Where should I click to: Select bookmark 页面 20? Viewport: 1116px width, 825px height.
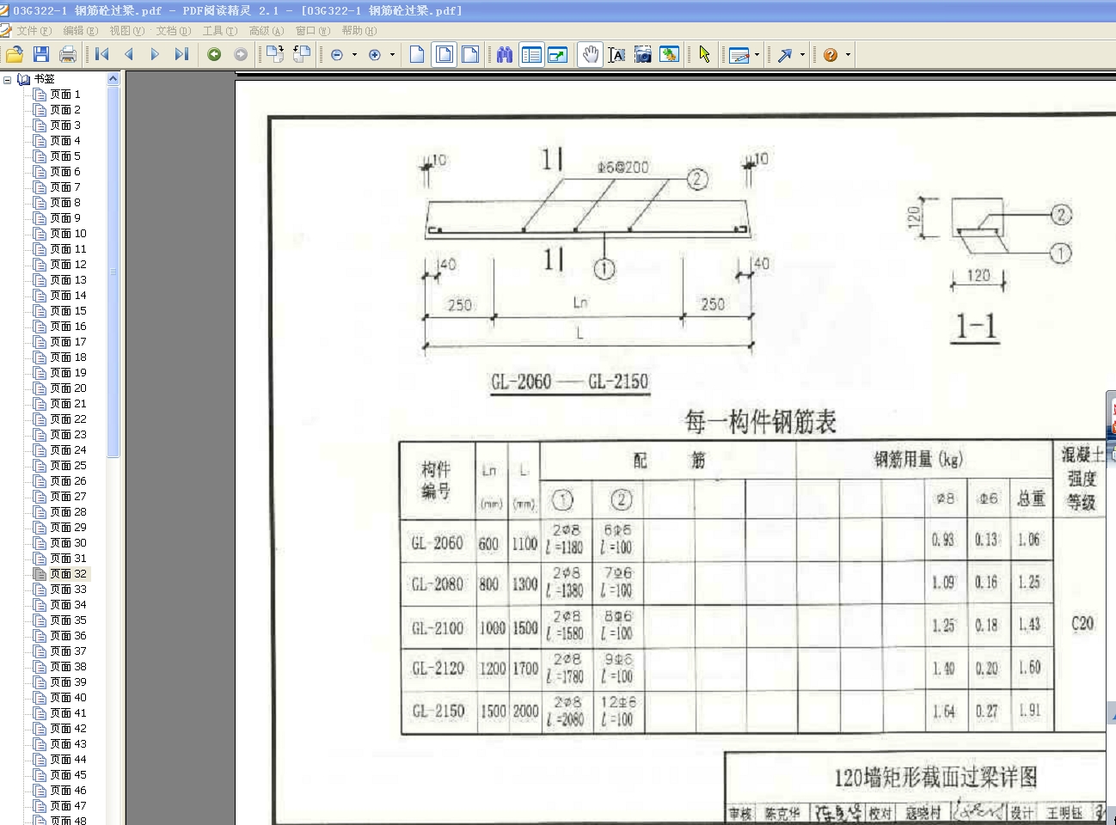pyautogui.click(x=68, y=388)
